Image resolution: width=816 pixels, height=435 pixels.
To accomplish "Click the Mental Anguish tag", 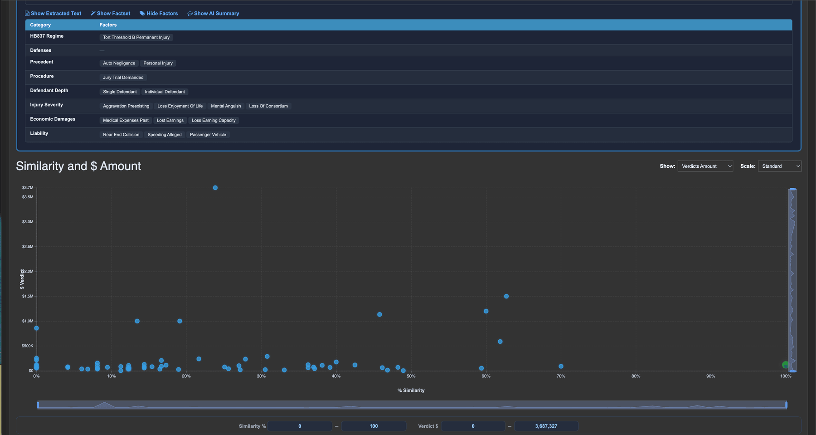I will coord(226,106).
